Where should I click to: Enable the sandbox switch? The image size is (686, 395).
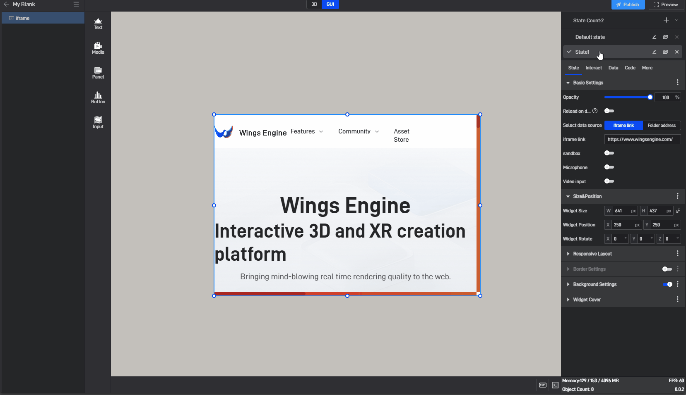click(x=609, y=153)
